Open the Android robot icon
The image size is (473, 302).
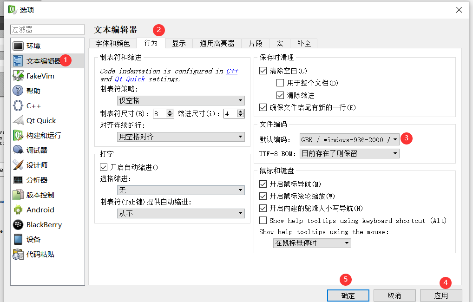[18, 210]
